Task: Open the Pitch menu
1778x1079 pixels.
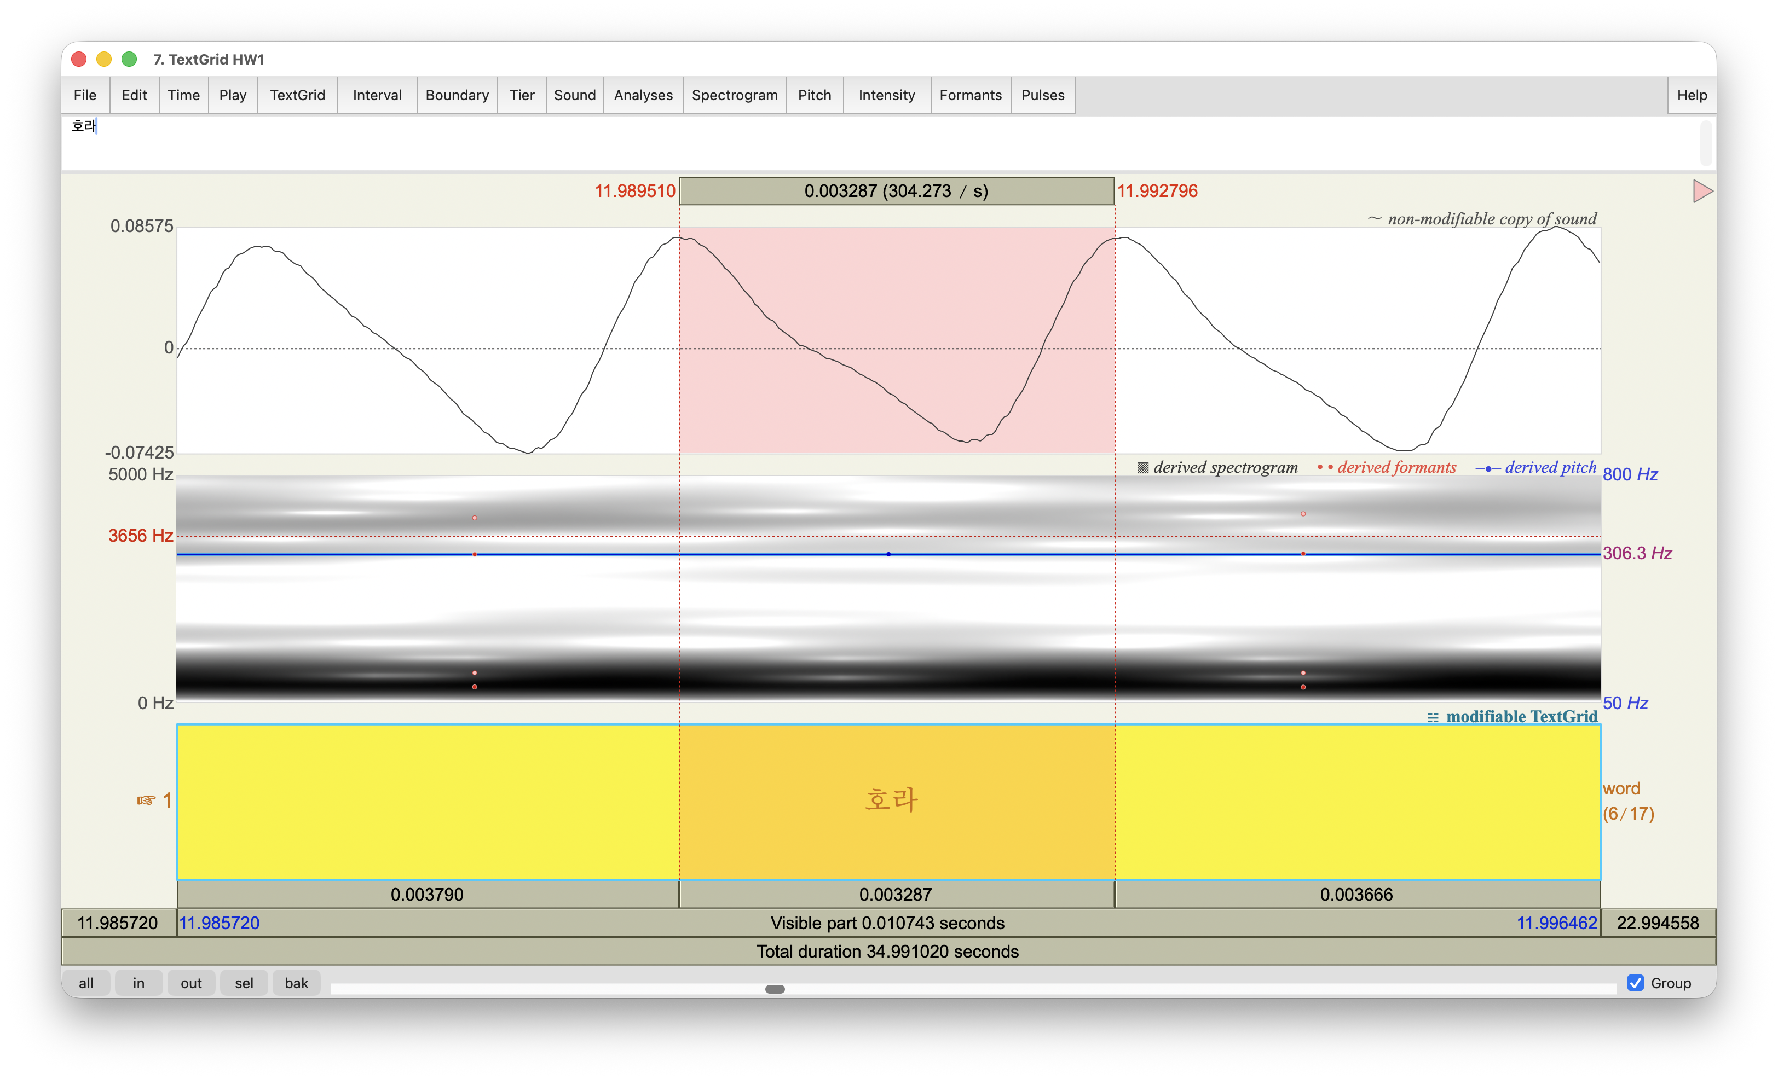Action: (814, 95)
